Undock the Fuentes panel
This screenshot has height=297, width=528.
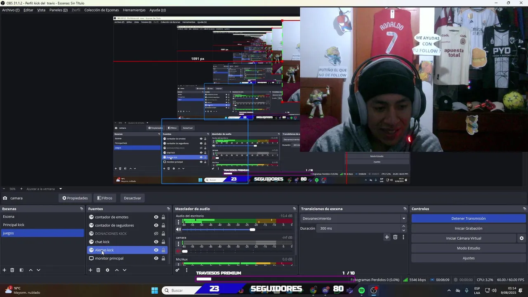tap(168, 209)
